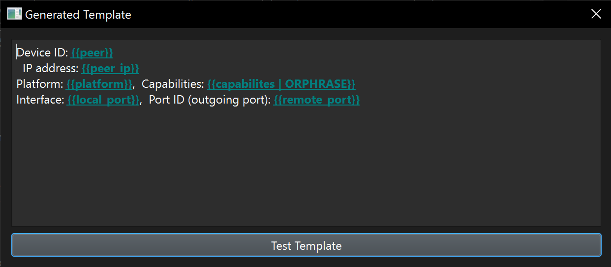Viewport: 611px width, 267px height.
Task: Place cursor right after the {{remote_port}} variable
Action: pos(361,100)
